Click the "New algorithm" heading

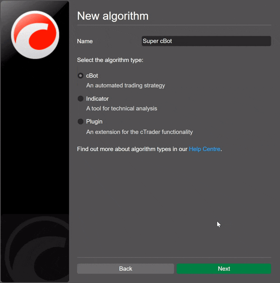(113, 16)
